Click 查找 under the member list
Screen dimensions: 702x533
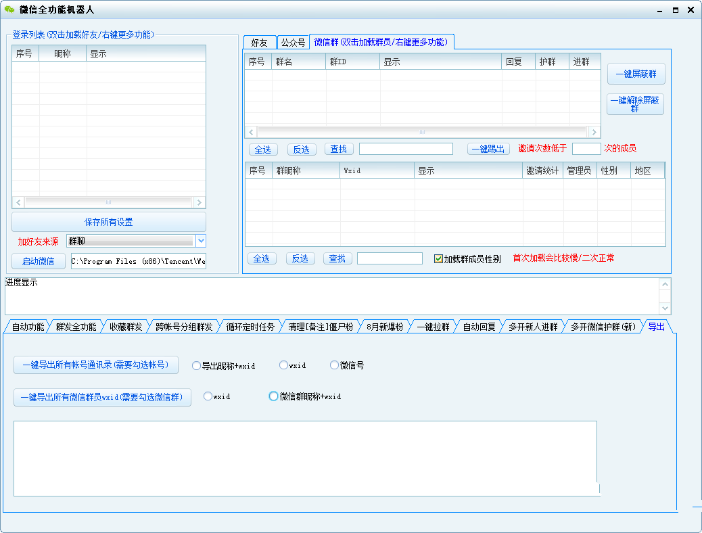tap(337, 258)
